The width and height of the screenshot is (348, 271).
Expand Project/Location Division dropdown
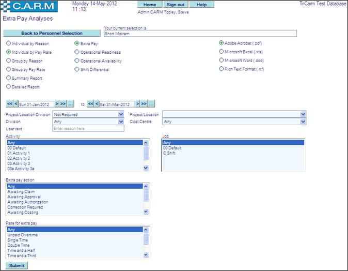click(x=121, y=114)
